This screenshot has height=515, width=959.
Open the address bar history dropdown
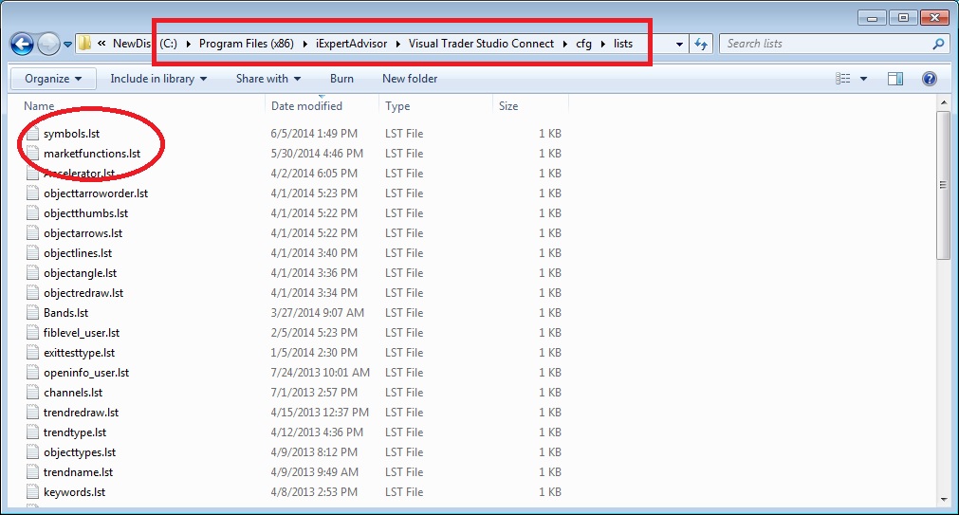pos(679,44)
